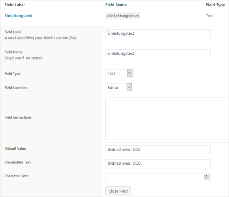Viewport: 229px width, 197px height.
Task: Click the Field instructions label
Action: click(x=18, y=117)
